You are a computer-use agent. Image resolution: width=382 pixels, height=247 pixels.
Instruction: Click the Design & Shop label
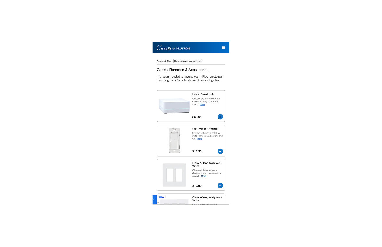(x=164, y=61)
